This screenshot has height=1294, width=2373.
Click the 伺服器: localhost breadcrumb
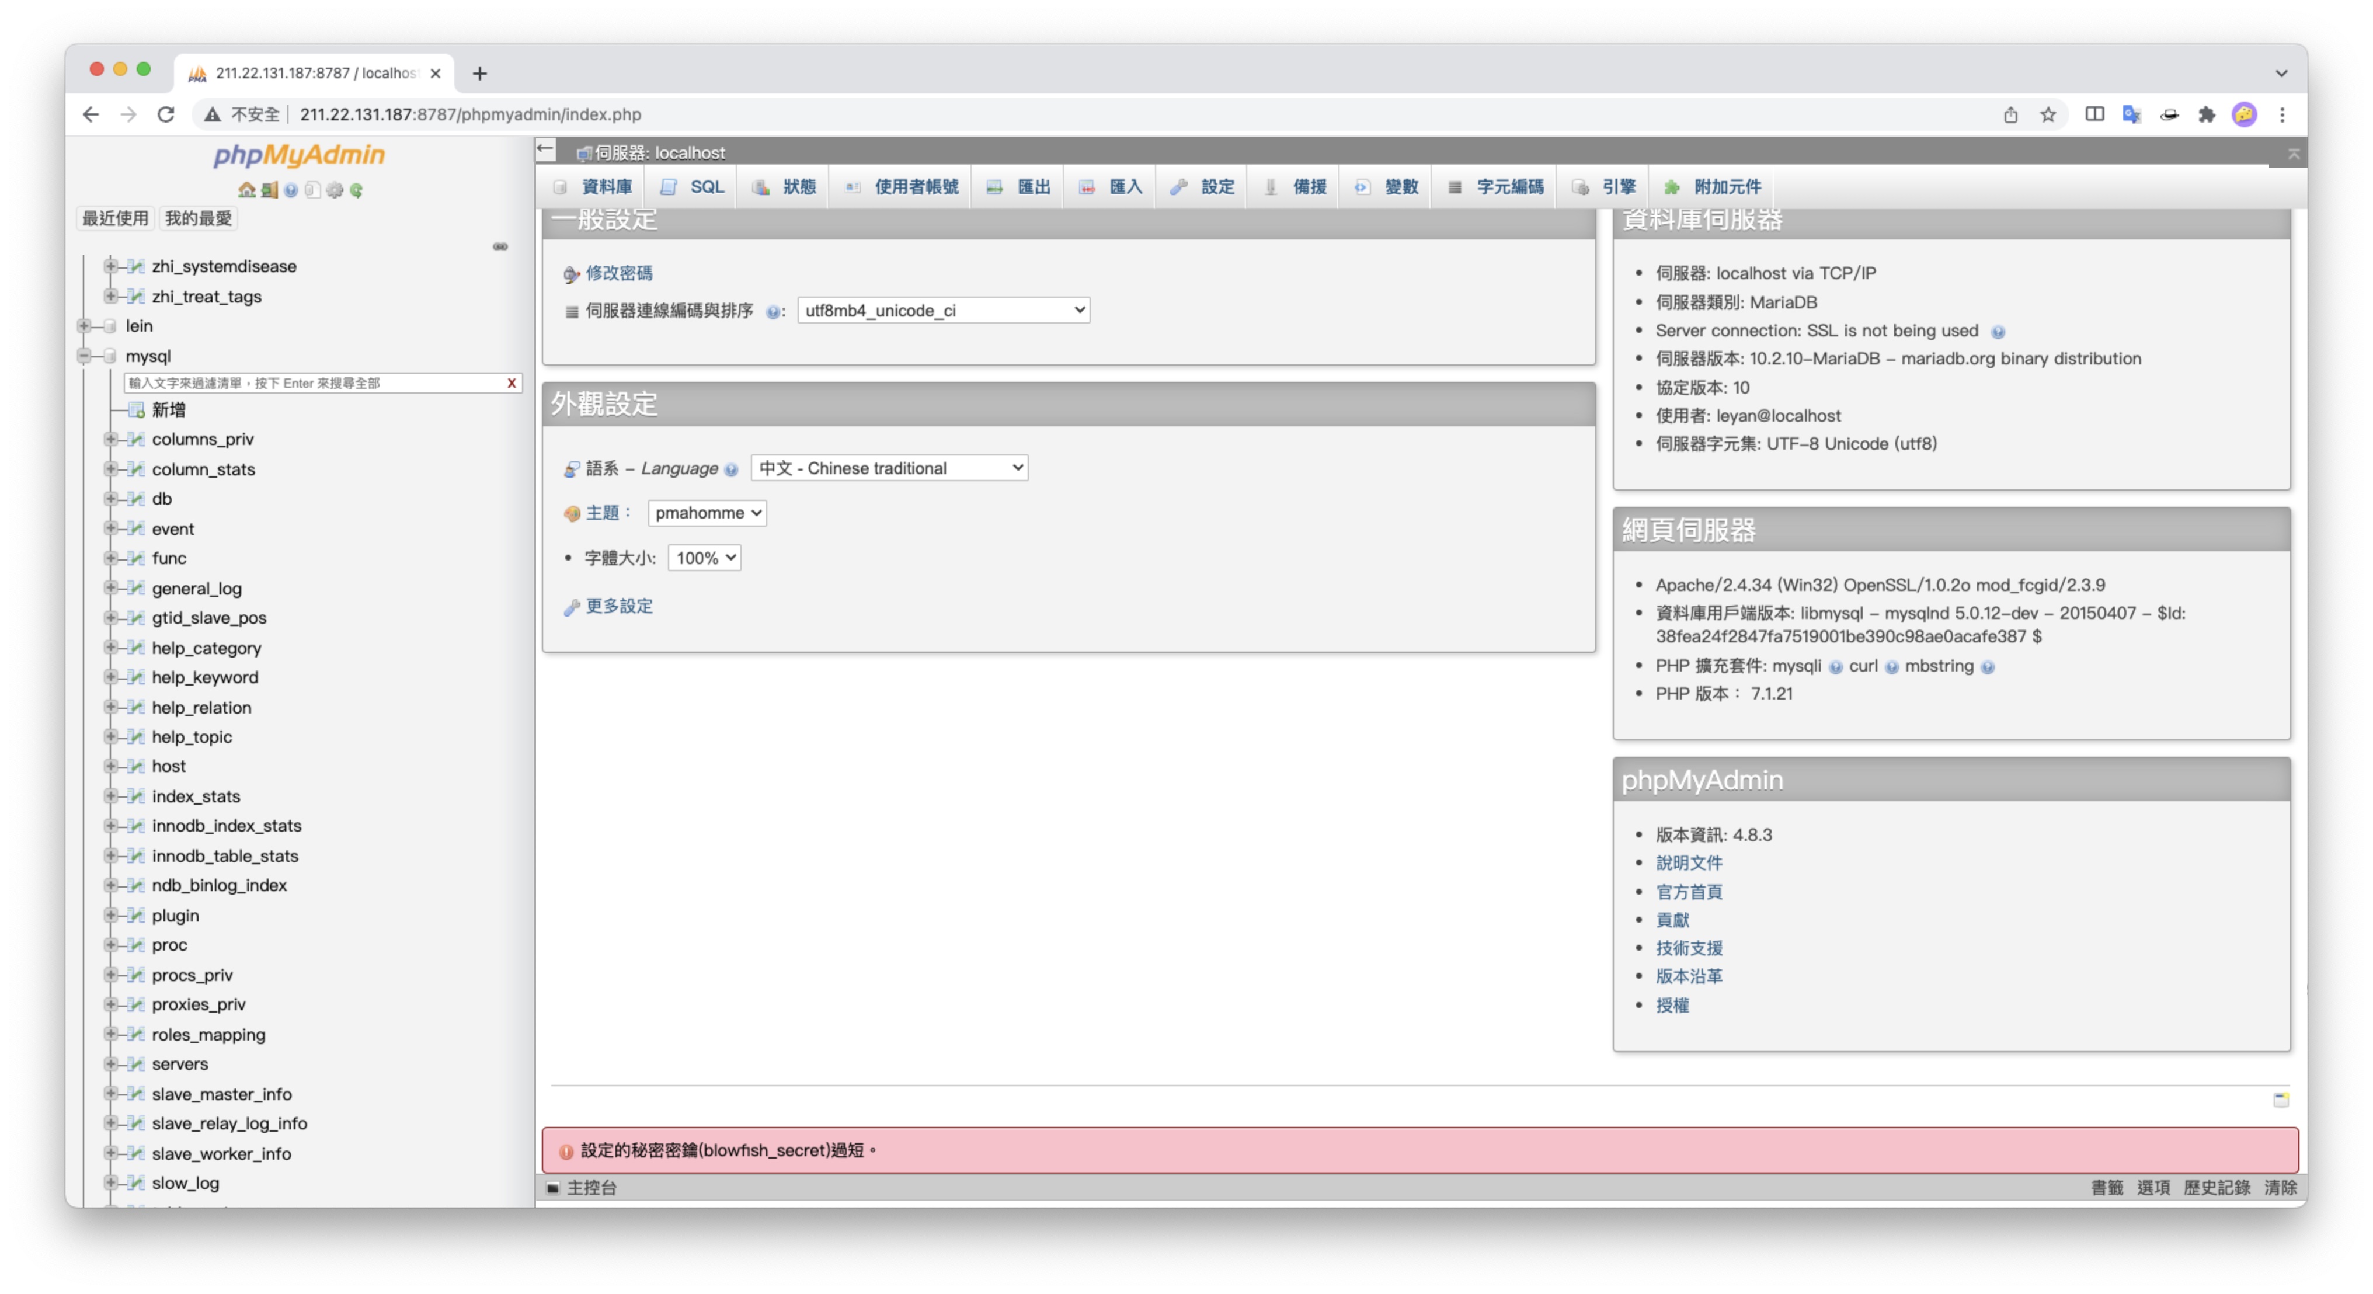[x=660, y=153]
